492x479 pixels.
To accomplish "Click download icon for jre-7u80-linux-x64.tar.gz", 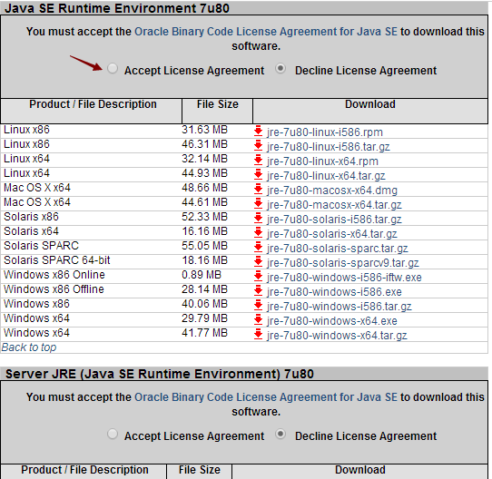I will (x=258, y=175).
